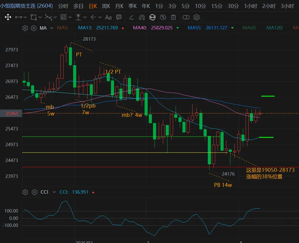Toggle the MA55 line label
Screen dimensions: 299x243
tap(195, 28)
